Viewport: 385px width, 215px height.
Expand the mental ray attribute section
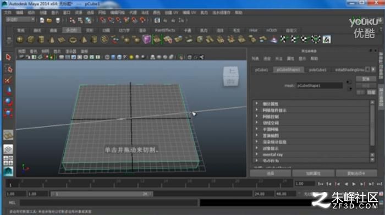tap(257, 155)
